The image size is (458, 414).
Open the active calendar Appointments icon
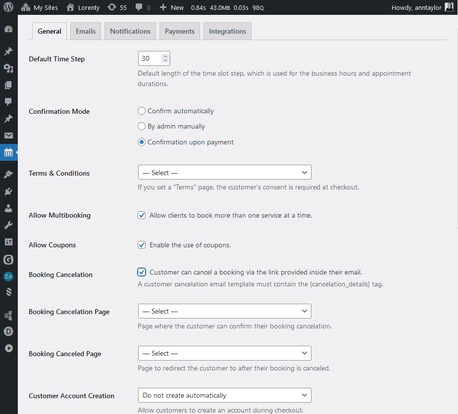[x=8, y=152]
